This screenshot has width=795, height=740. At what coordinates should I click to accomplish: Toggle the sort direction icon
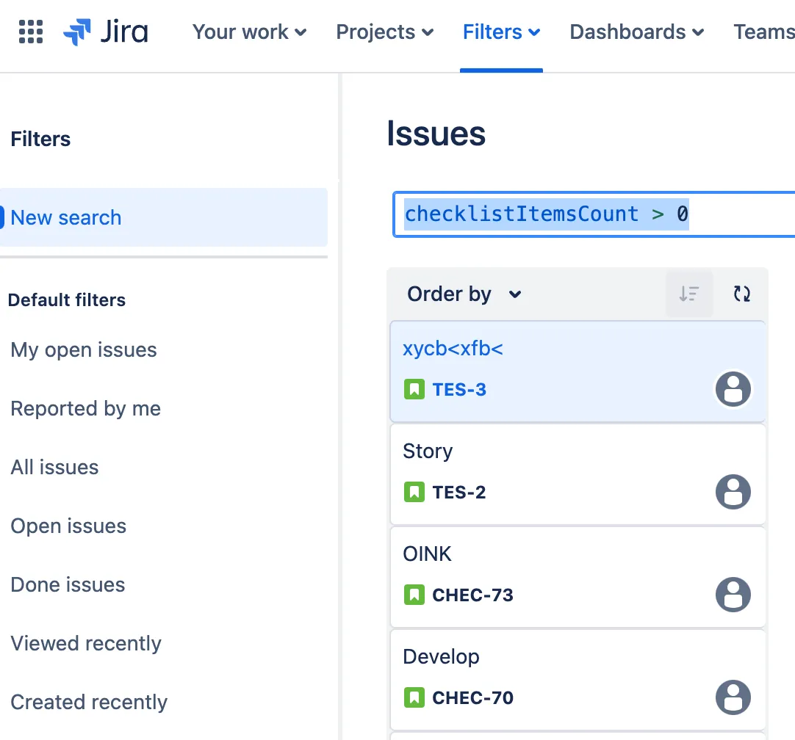[689, 294]
